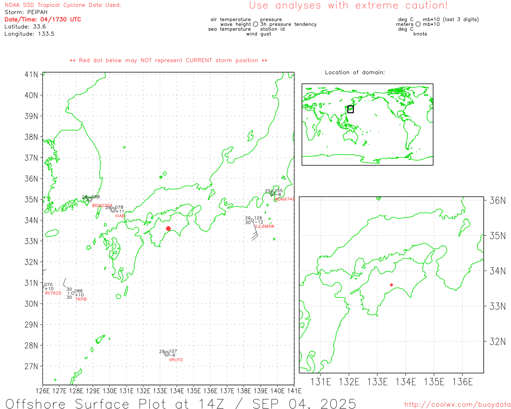Click the 27N latitude label
The width and height of the screenshot is (511, 409).
point(31,366)
